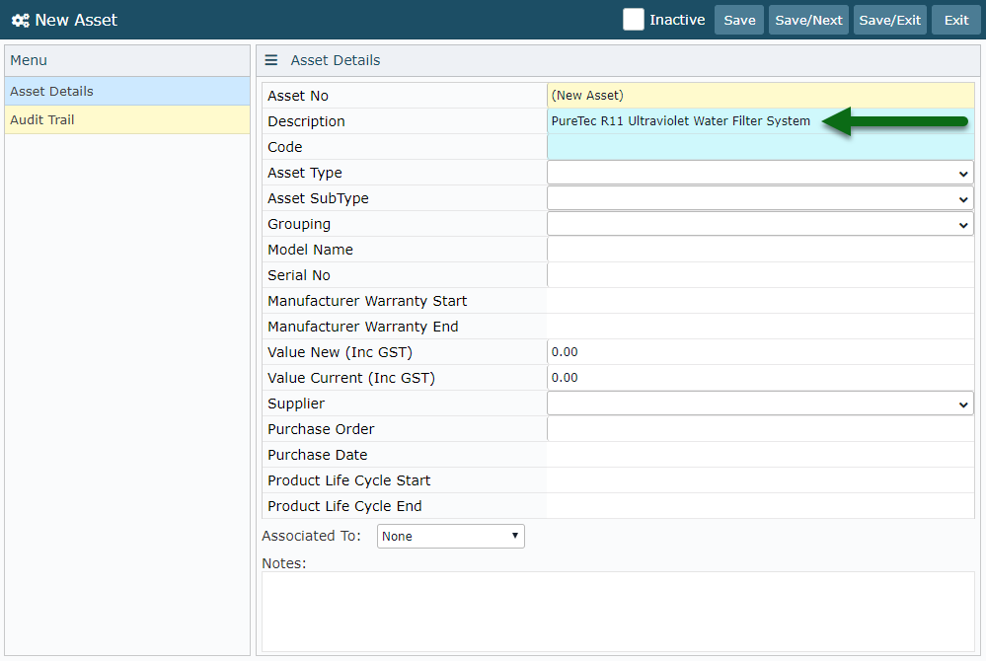Click the New Asset window title text
Image resolution: width=986 pixels, height=661 pixels.
[76, 20]
